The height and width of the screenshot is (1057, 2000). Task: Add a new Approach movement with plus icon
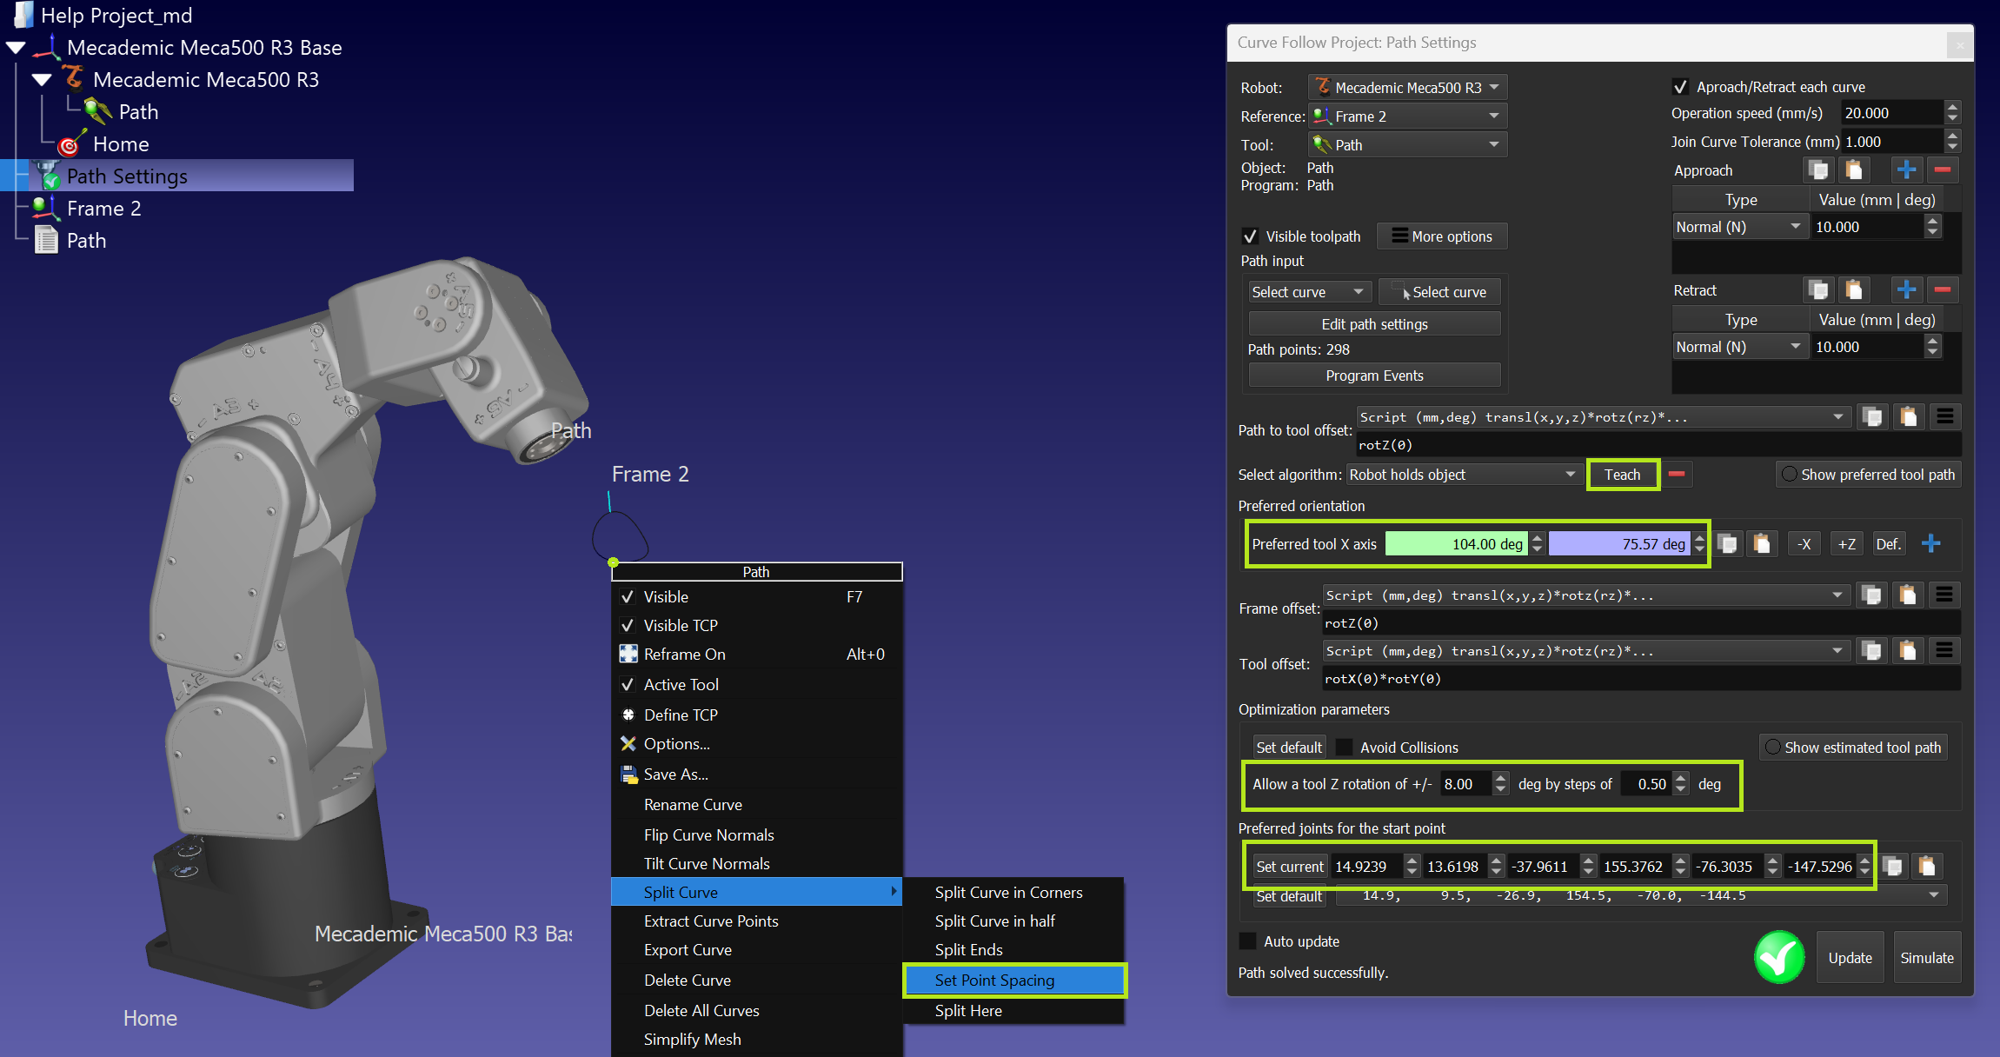(x=1906, y=170)
